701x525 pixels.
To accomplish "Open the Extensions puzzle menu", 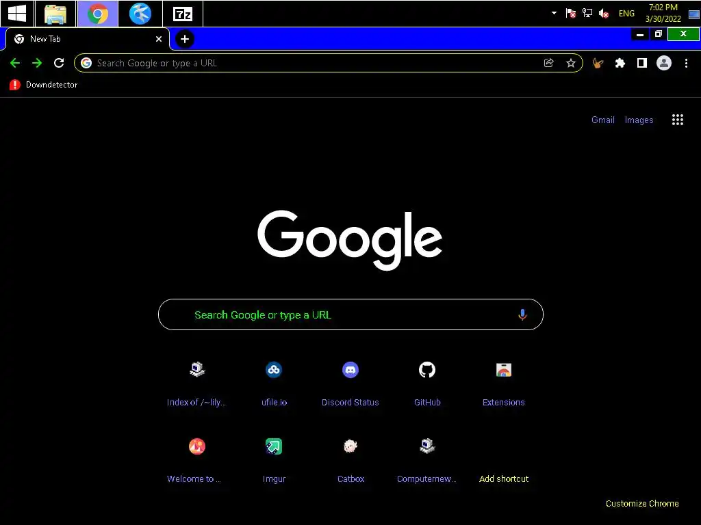I will coord(620,63).
